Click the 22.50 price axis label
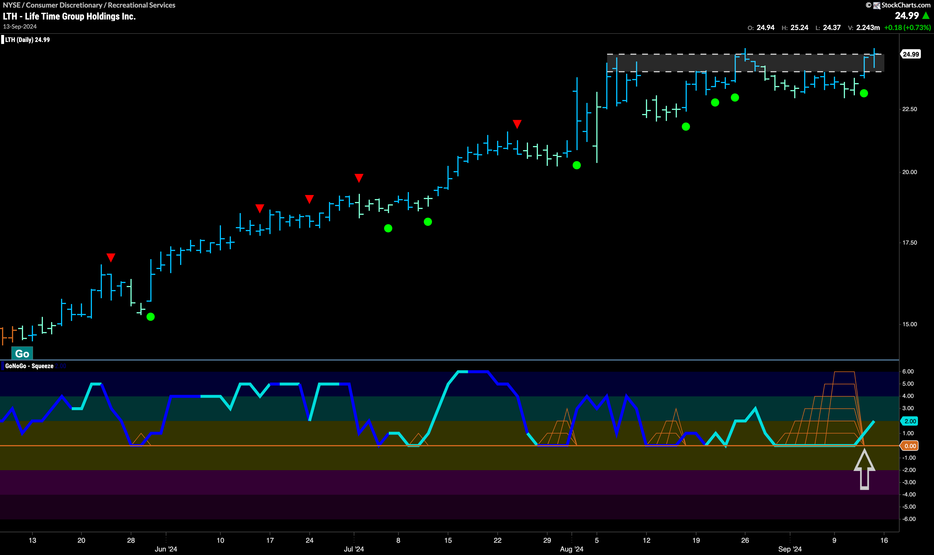Viewport: 934px width, 555px height. (910, 109)
